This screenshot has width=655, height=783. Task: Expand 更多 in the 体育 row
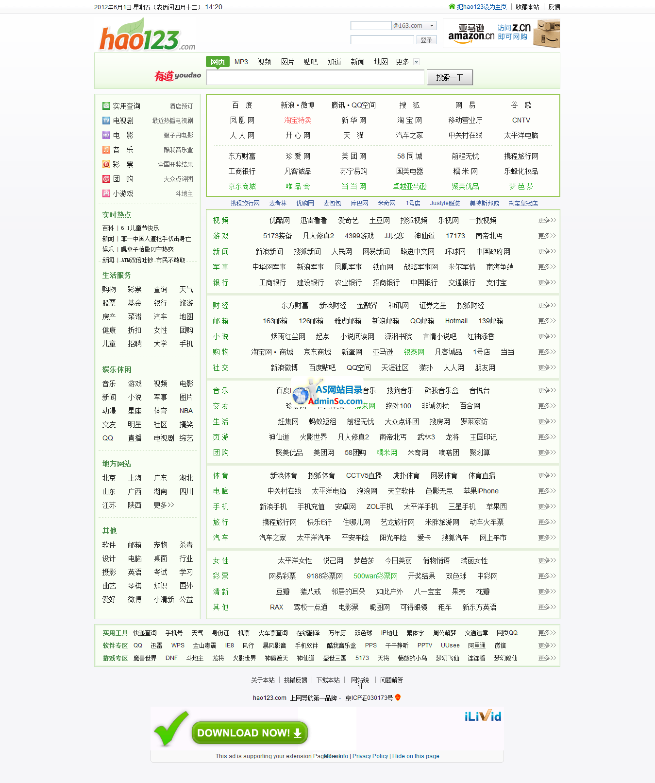click(x=547, y=475)
